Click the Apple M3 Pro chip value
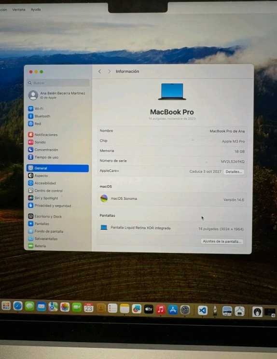277x359 pixels. tap(233, 141)
